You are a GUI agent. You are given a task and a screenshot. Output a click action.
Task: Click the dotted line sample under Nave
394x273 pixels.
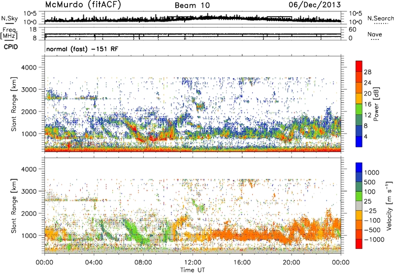click(375, 39)
